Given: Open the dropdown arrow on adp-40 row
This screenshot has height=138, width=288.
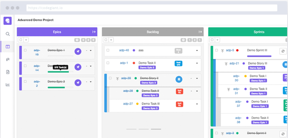Looking at the screenshot, I should click(197, 51).
